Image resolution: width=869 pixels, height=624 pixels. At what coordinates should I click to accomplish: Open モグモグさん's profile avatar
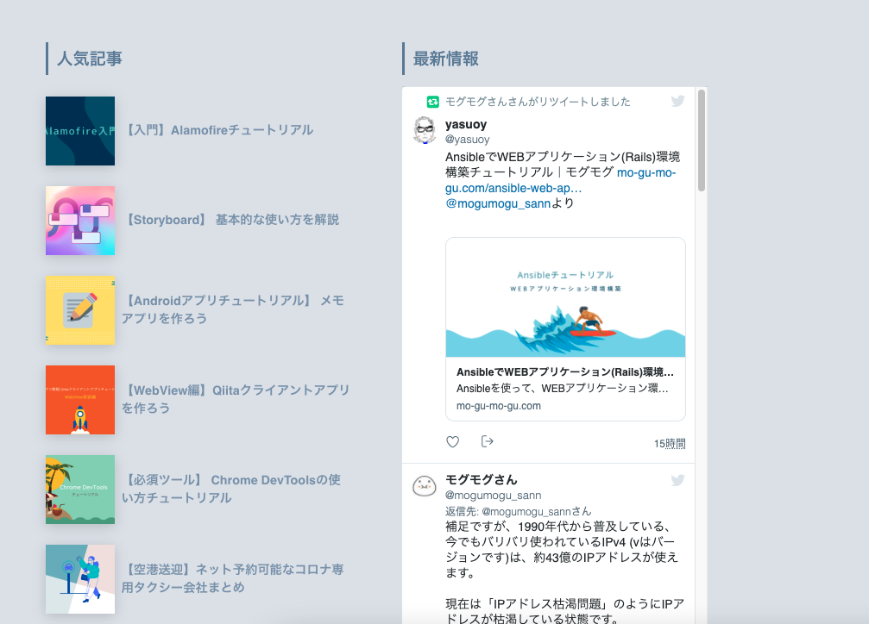coord(425,486)
